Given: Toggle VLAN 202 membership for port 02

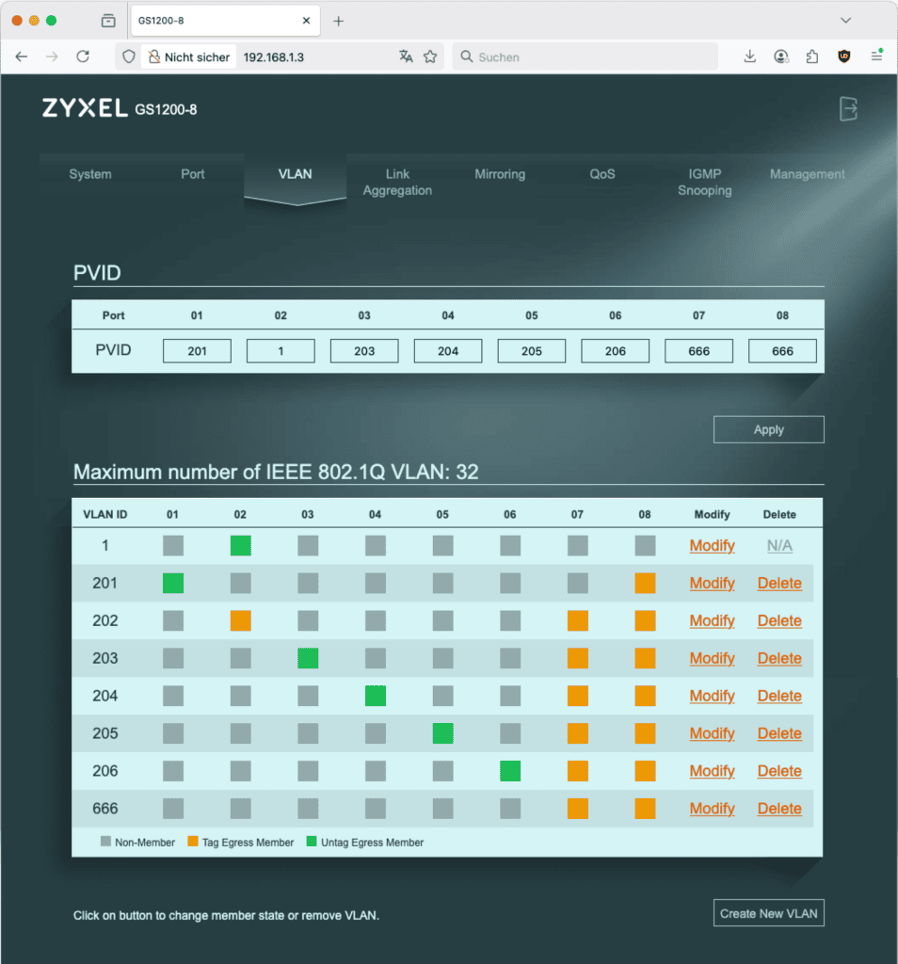Looking at the screenshot, I should (241, 620).
